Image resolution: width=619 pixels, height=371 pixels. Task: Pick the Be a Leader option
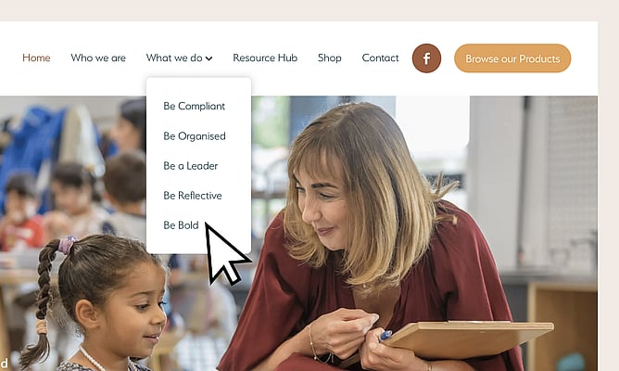pos(190,166)
